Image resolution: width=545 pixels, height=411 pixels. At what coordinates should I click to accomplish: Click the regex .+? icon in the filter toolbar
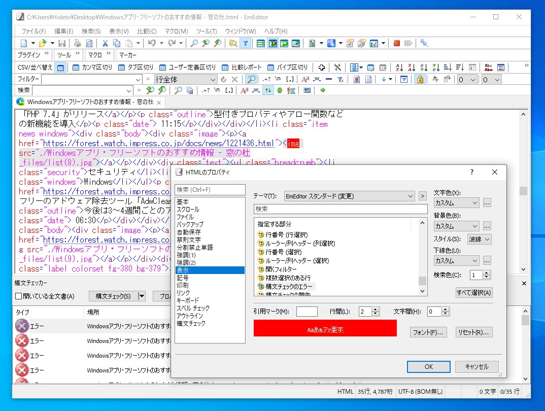coord(266,79)
